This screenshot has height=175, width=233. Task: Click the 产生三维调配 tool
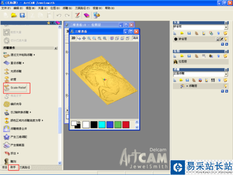(15, 137)
